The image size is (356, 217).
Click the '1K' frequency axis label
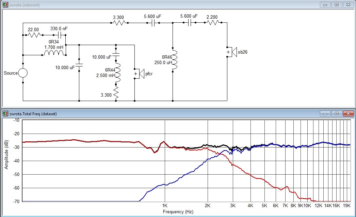point(165,206)
